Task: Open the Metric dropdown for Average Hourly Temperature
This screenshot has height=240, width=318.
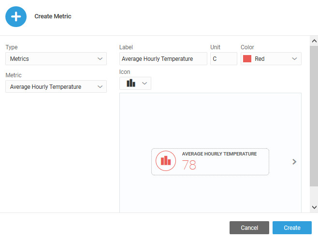Action: [56, 86]
